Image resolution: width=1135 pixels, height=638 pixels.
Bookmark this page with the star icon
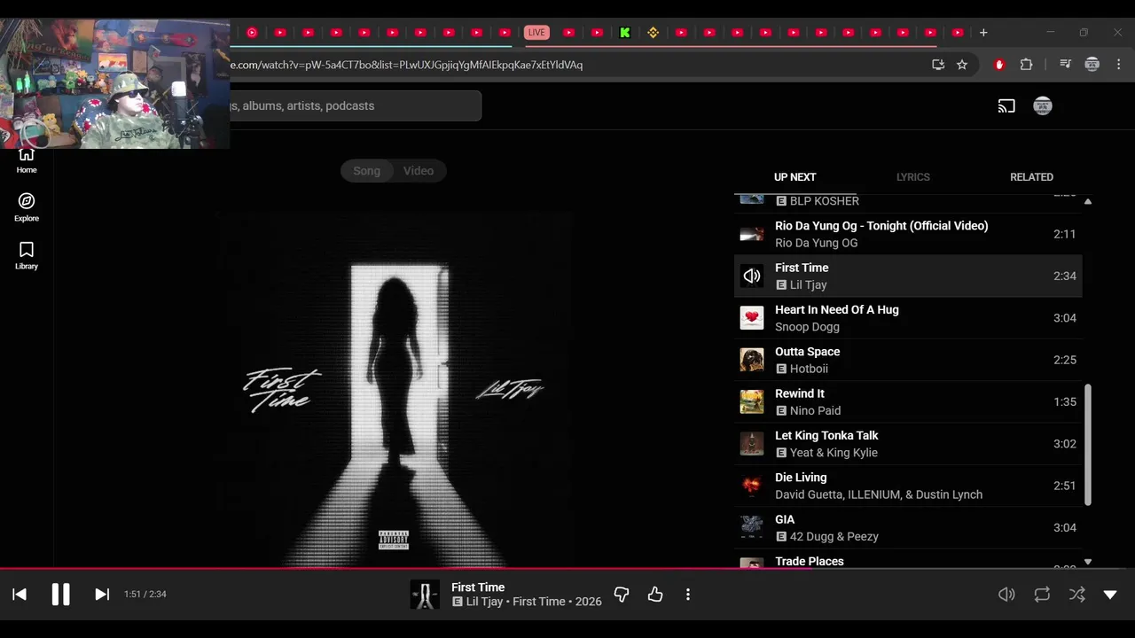pos(962,65)
